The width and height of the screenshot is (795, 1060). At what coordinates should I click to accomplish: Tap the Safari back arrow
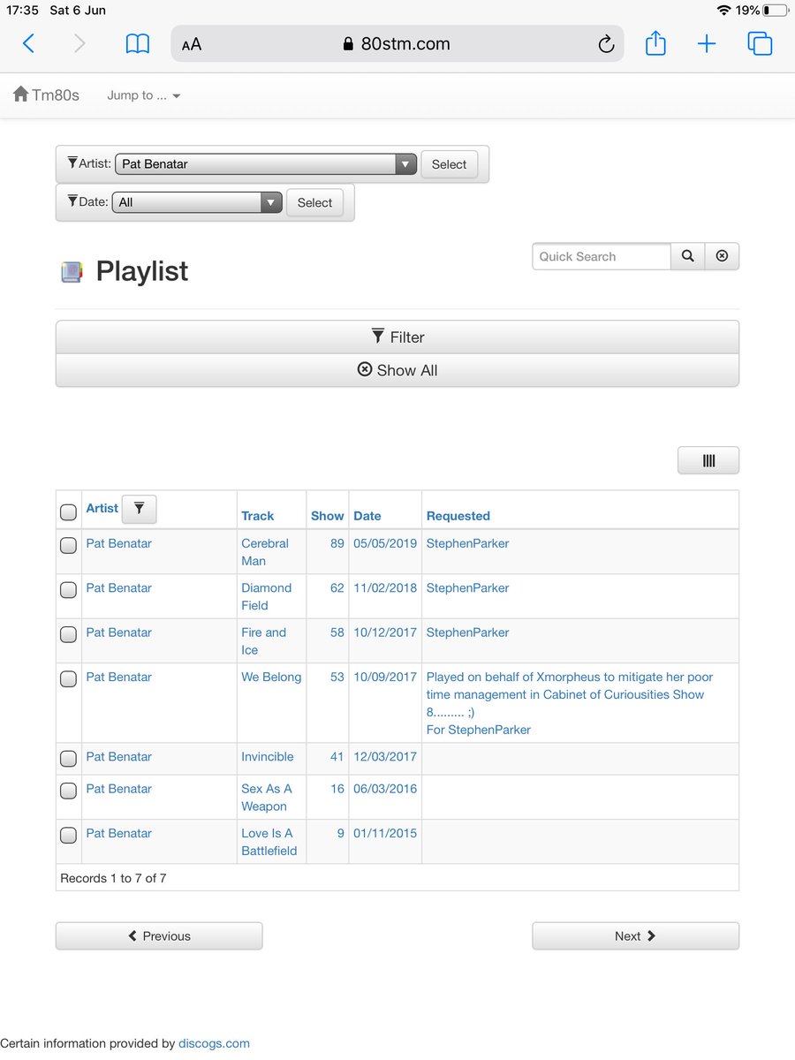28,43
